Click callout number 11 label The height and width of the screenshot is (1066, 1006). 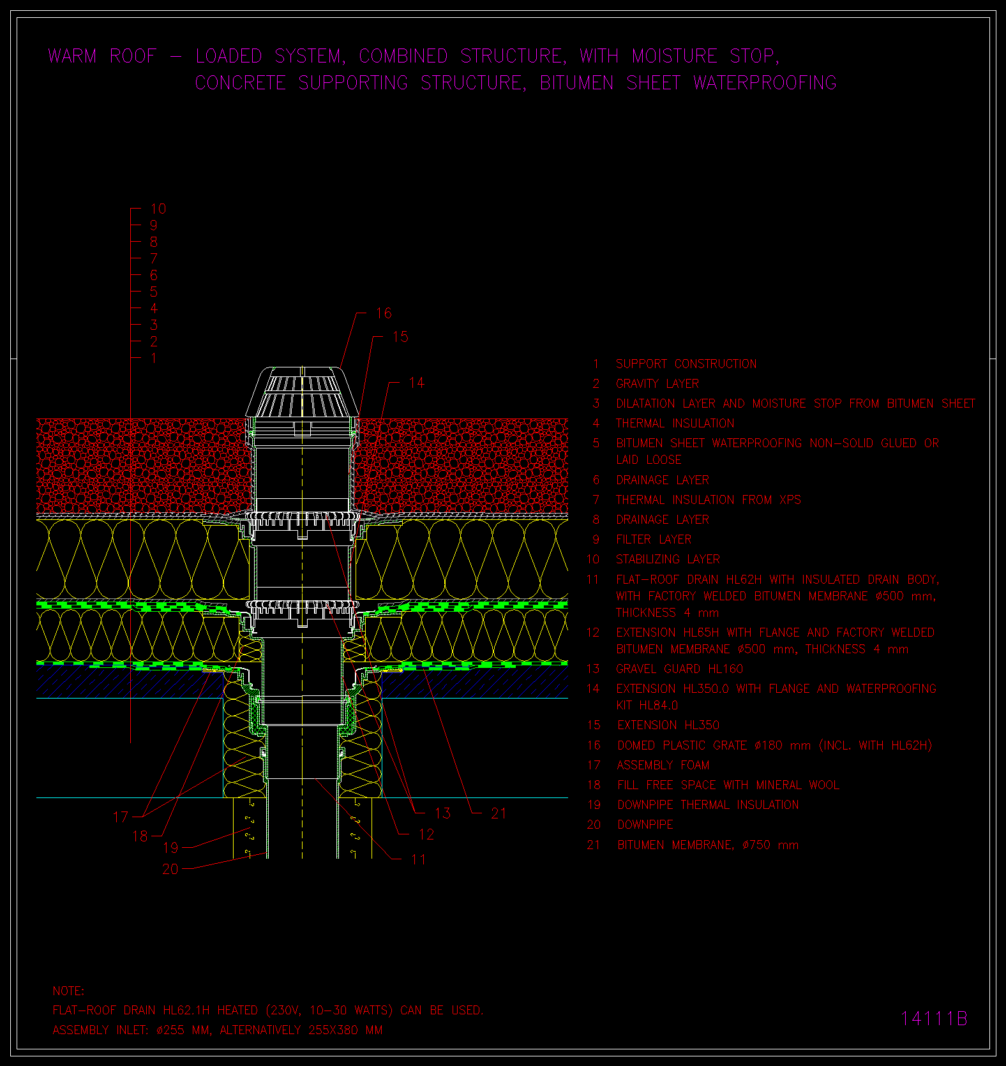418,859
